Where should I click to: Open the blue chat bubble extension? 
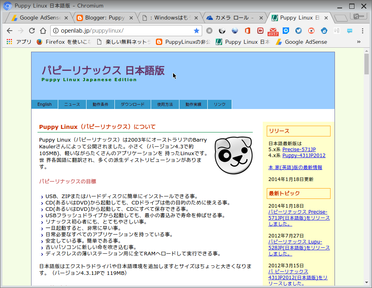[286, 31]
